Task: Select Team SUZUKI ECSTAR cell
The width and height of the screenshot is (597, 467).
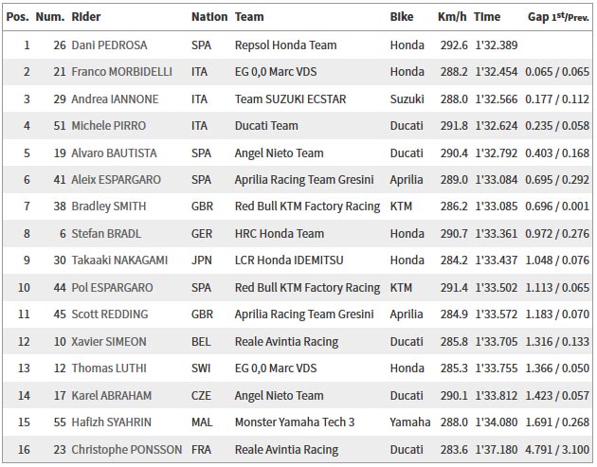Action: pyautogui.click(x=291, y=99)
